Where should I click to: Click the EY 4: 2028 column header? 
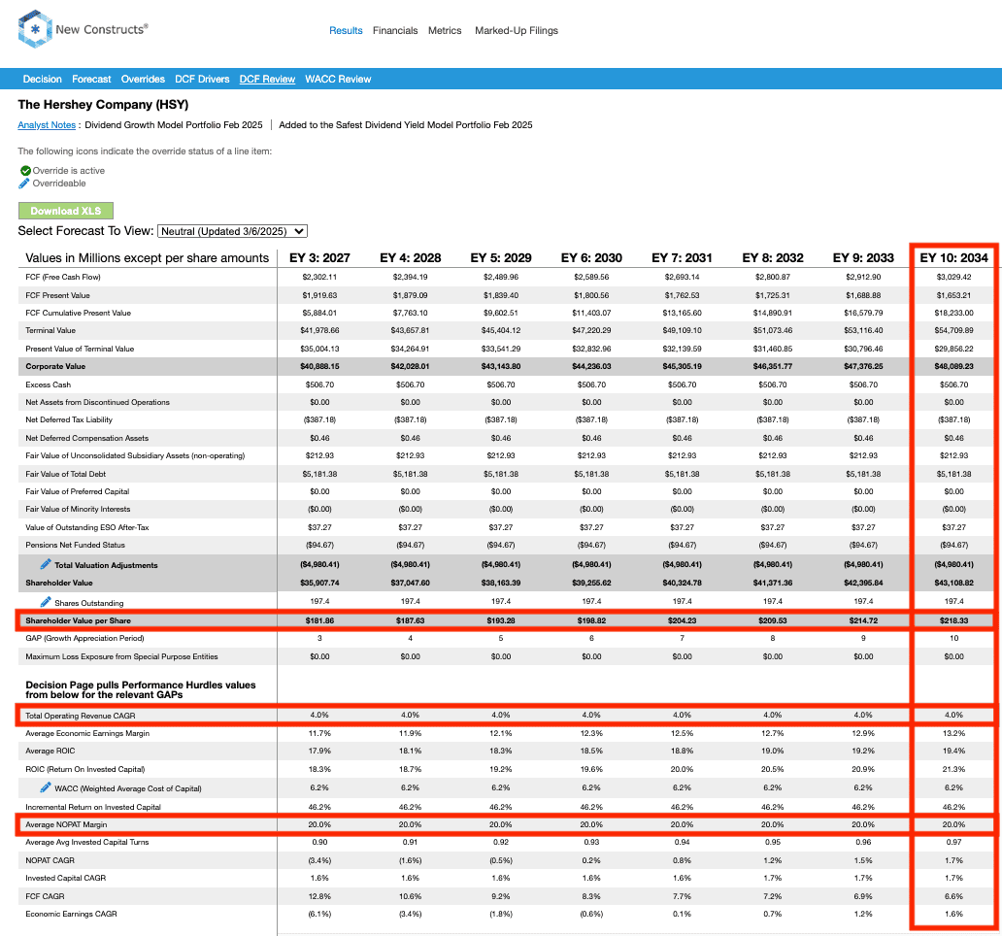point(411,258)
